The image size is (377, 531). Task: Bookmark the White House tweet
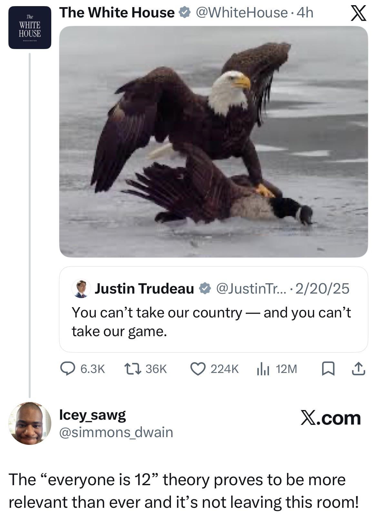[x=328, y=369]
